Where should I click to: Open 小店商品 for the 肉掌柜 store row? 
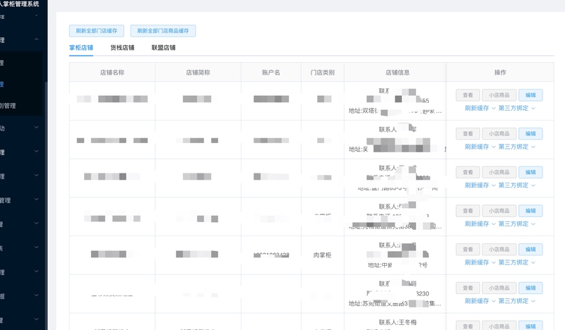coord(499,249)
